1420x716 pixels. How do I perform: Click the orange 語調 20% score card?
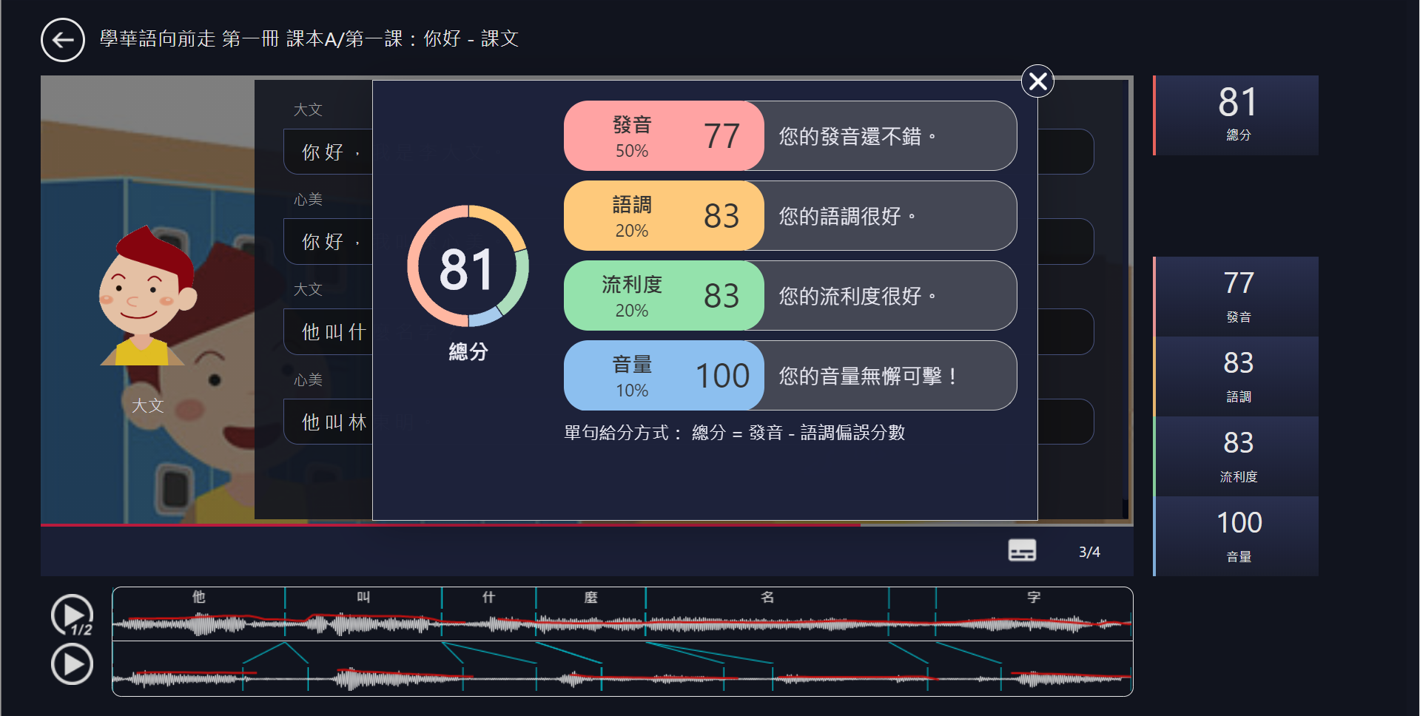tap(663, 216)
